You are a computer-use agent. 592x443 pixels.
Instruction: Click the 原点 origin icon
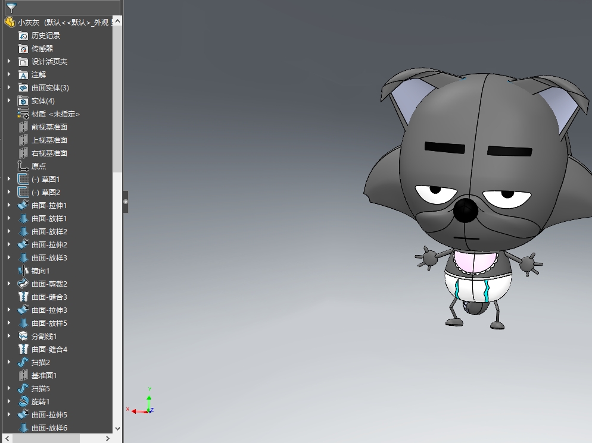pos(23,166)
